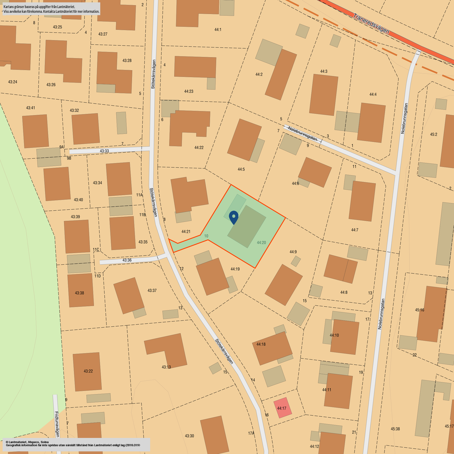This screenshot has width=454, height=454.
Task: Select parcel label 43:41
Action: pos(31,108)
